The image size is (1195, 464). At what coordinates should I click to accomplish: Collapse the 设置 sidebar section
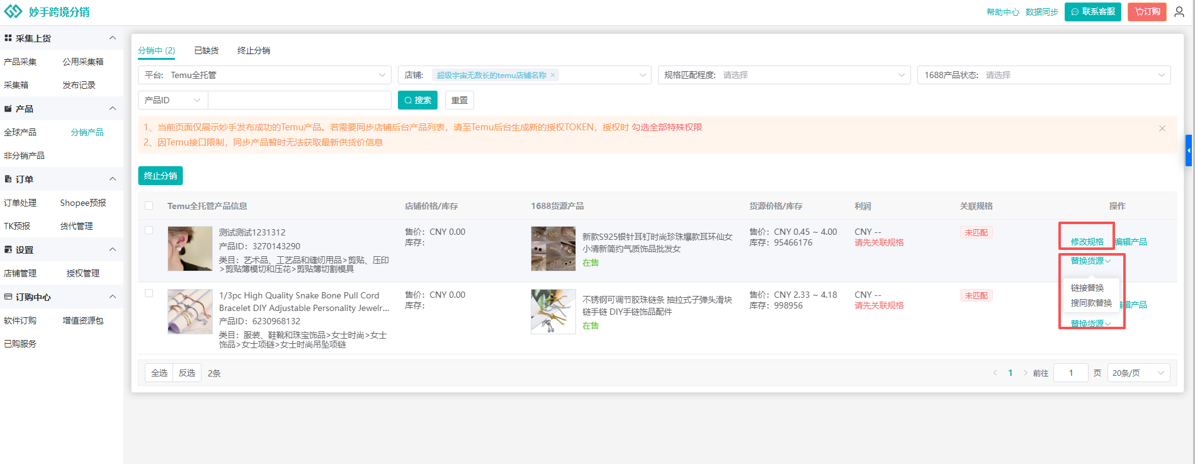[113, 250]
